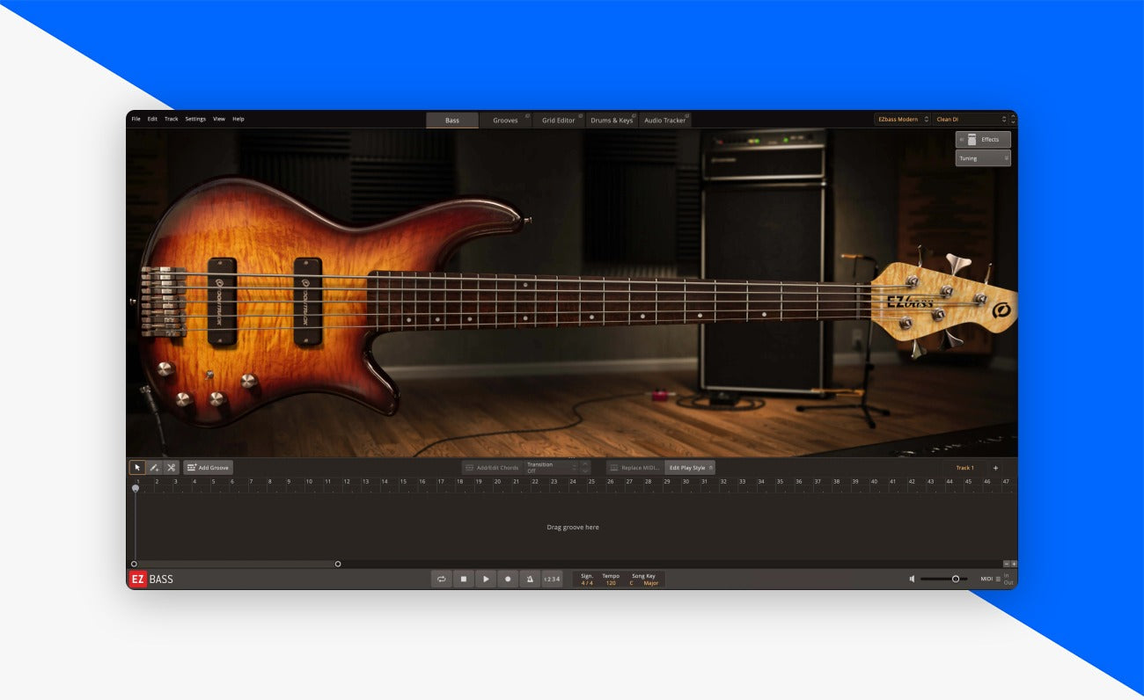Open the Edit Play Style menu

(x=690, y=468)
